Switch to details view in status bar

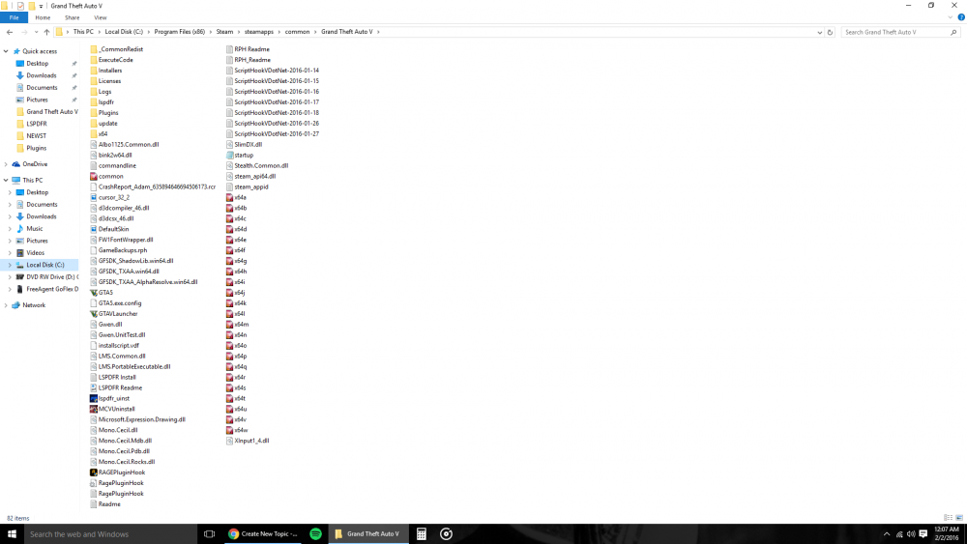click(x=949, y=518)
